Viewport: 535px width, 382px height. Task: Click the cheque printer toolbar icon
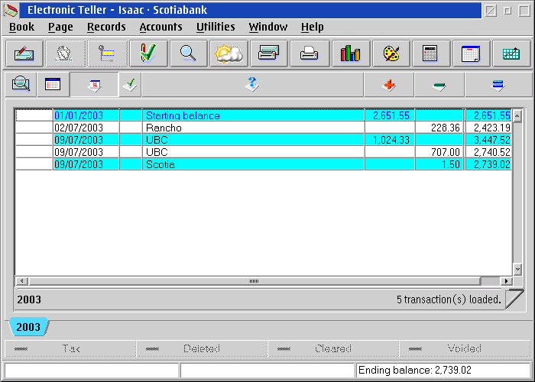pos(269,53)
